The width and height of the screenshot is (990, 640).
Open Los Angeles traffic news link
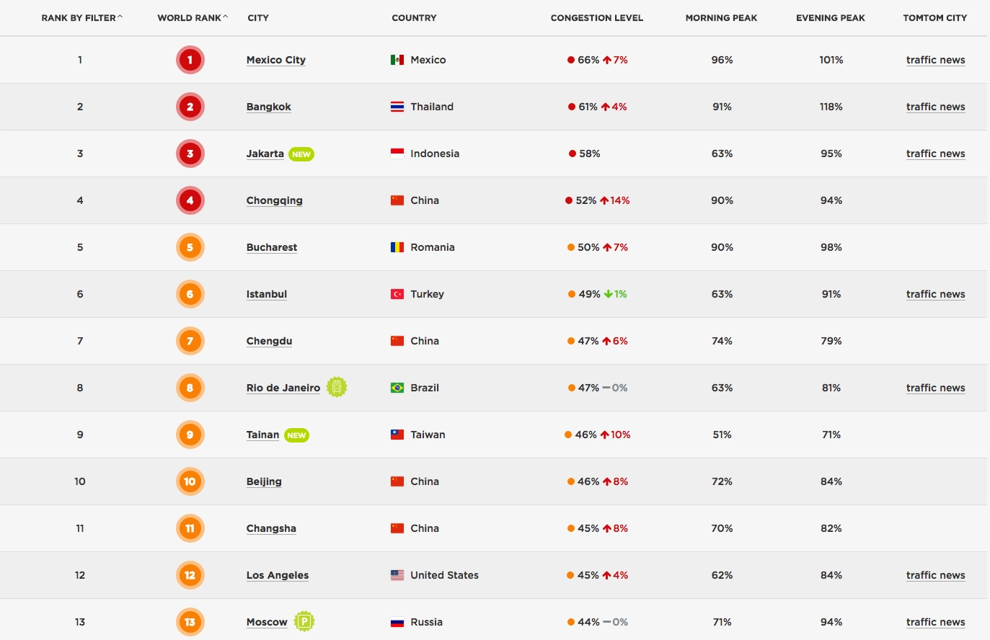pyautogui.click(x=935, y=575)
